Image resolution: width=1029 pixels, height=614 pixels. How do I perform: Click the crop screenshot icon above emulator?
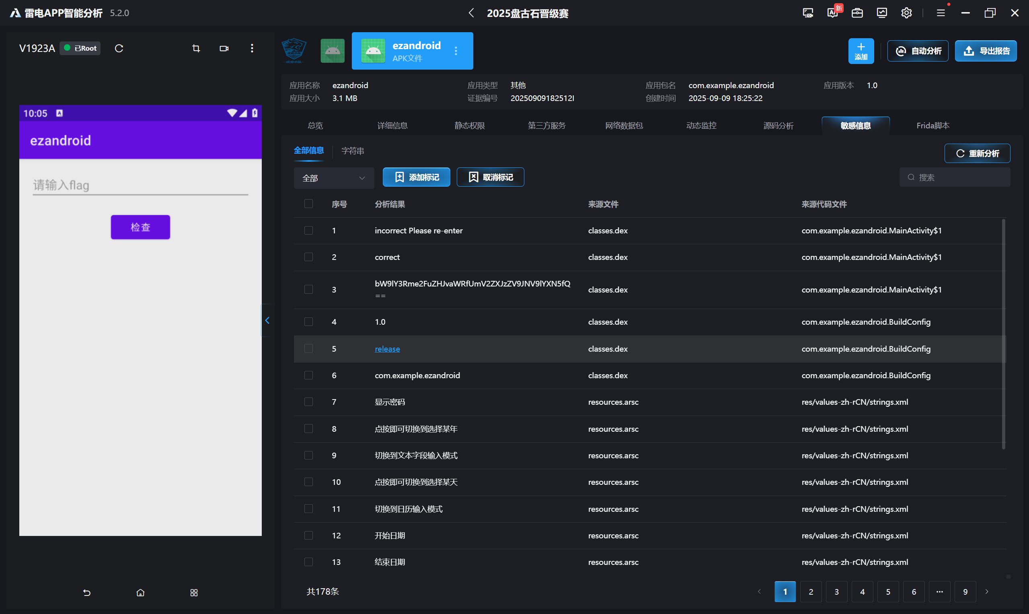pos(196,48)
